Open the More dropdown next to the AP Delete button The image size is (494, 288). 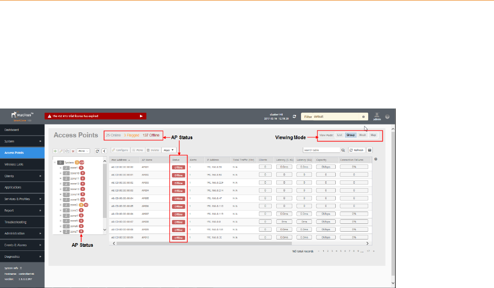(x=168, y=150)
